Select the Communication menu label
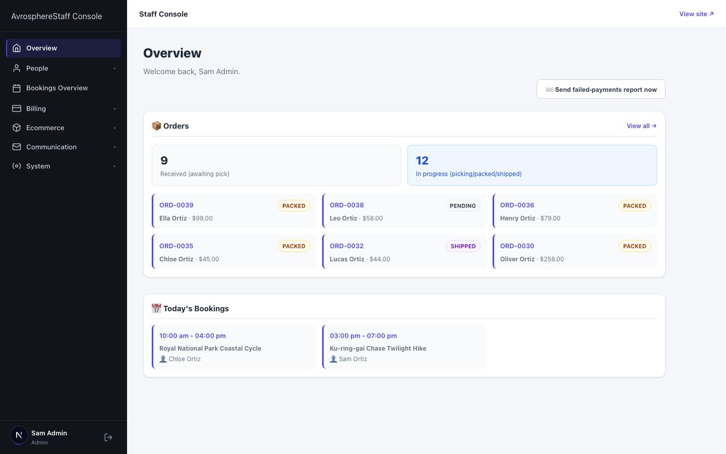726x454 pixels. point(51,147)
